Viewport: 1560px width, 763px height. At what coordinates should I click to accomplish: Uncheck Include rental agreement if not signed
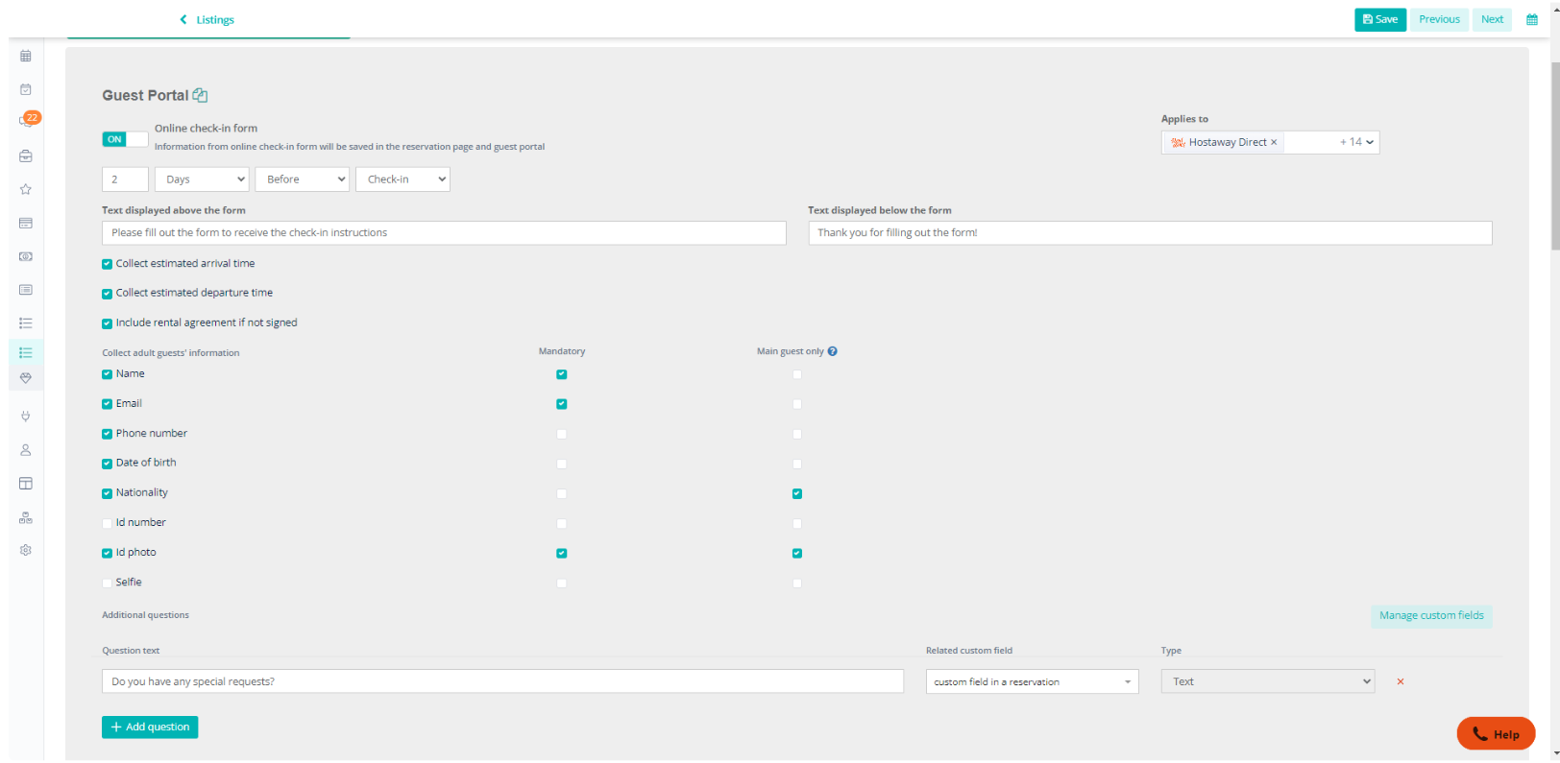pos(107,323)
